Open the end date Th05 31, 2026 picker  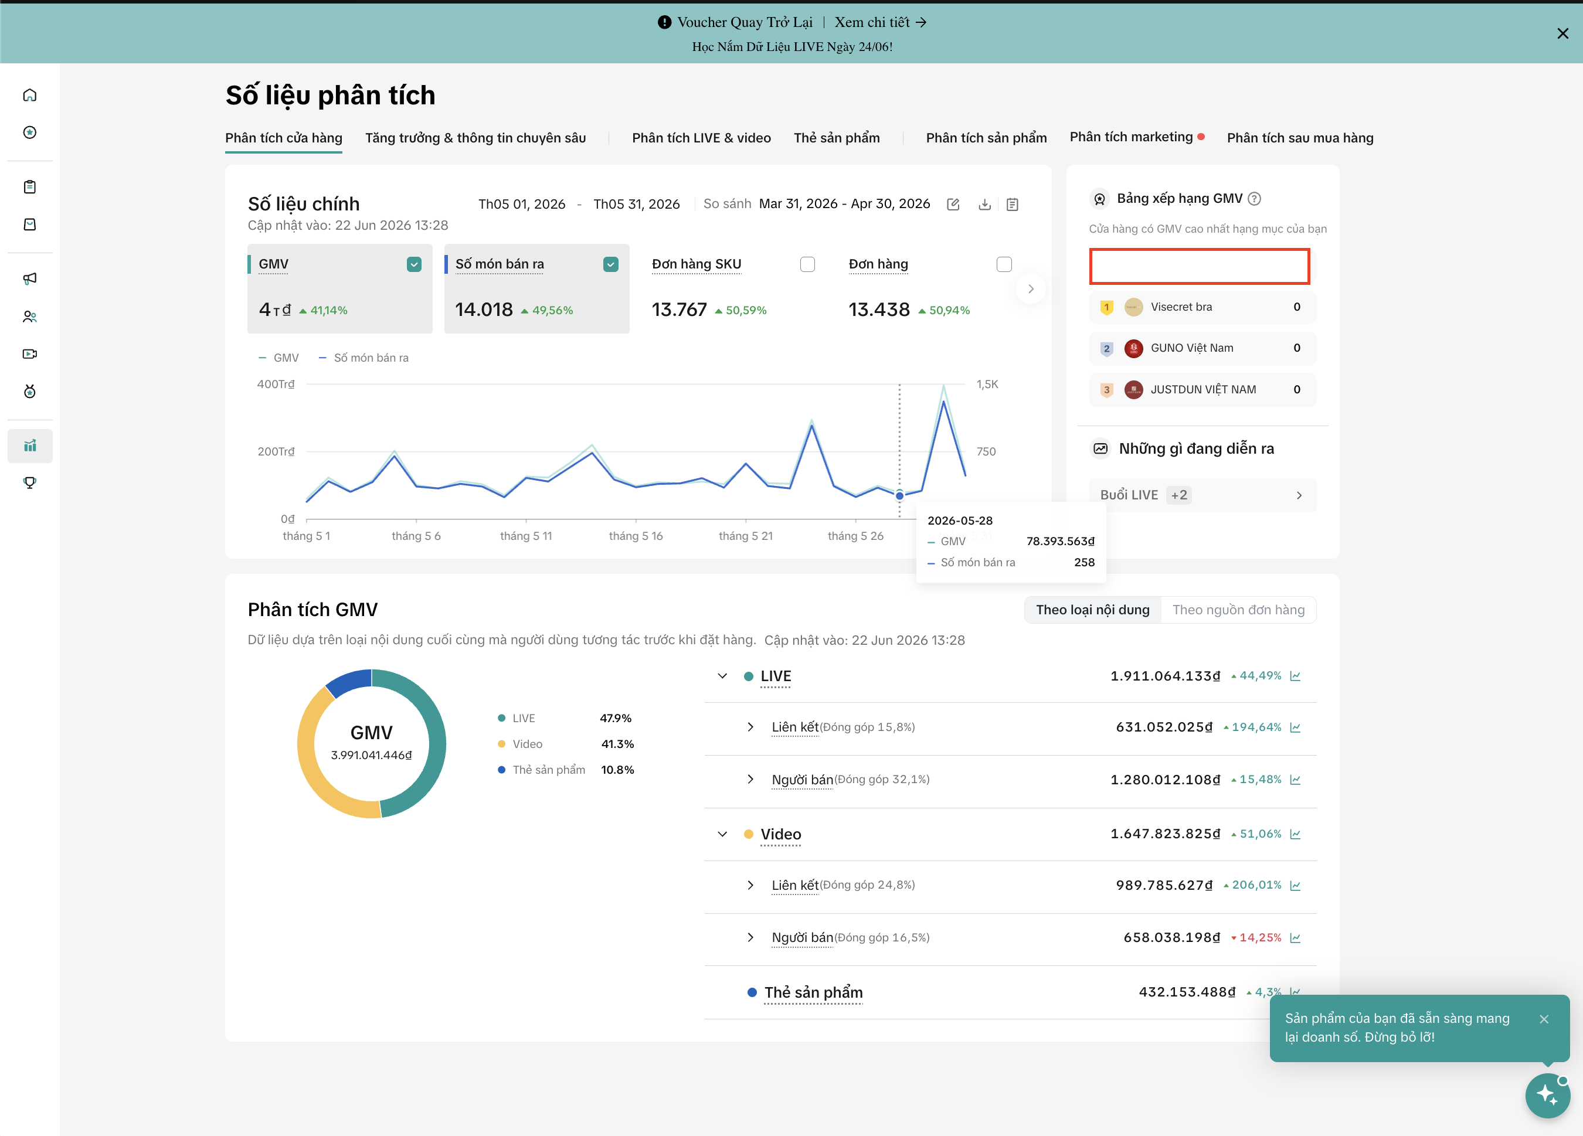(637, 205)
